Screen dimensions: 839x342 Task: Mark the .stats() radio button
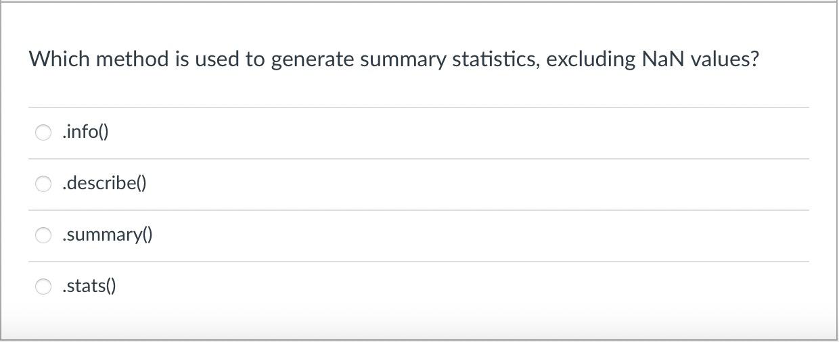click(x=43, y=287)
